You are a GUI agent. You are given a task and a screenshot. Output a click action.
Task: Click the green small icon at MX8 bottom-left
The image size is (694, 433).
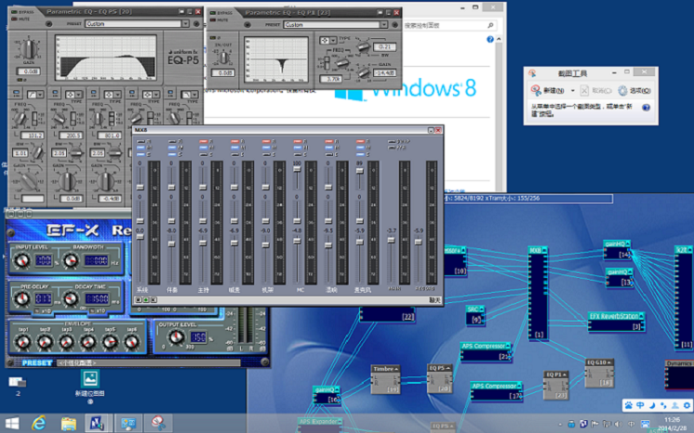coord(146,300)
